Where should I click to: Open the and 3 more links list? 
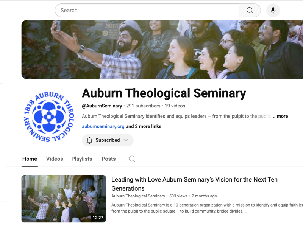144,126
